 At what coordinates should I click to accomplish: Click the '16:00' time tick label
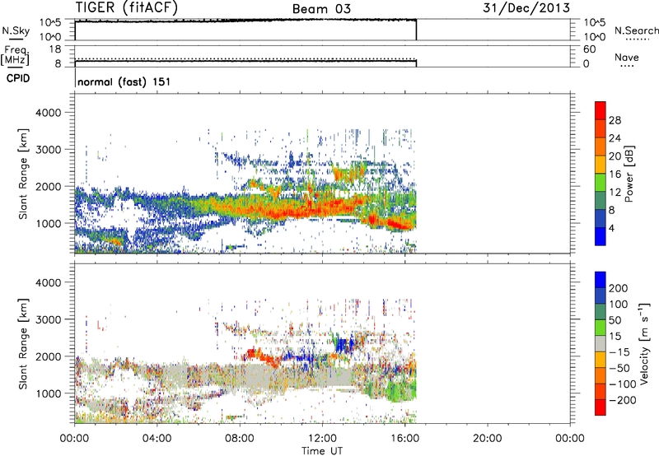click(x=404, y=439)
